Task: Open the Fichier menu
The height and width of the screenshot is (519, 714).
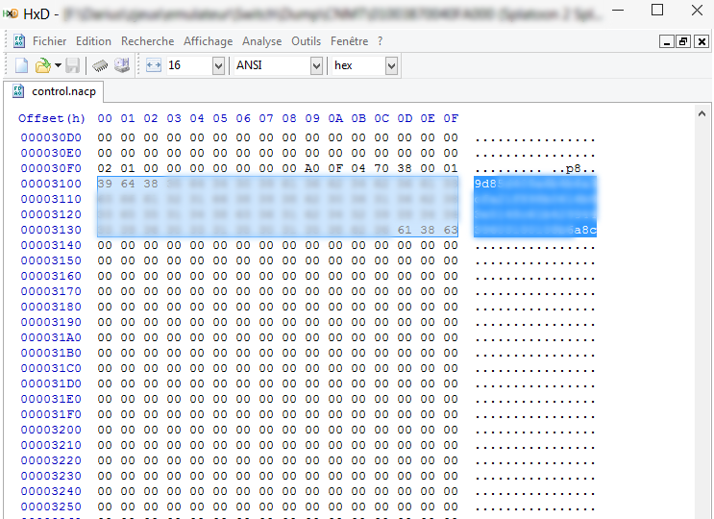Action: [50, 41]
